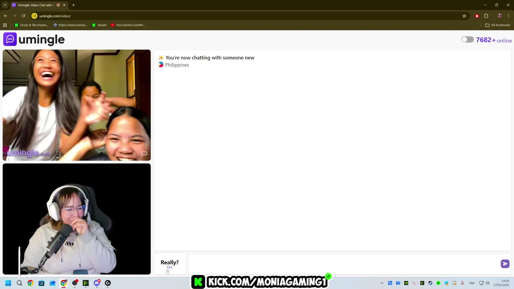
Task: Click your own webcam preview
Action: [77, 219]
